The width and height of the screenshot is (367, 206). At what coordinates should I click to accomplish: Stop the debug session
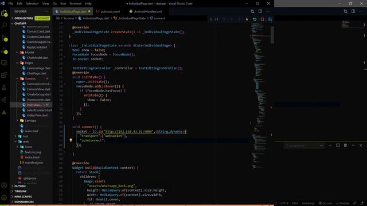click(263, 19)
